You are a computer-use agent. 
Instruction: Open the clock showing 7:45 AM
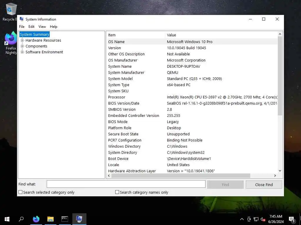click(x=276, y=219)
